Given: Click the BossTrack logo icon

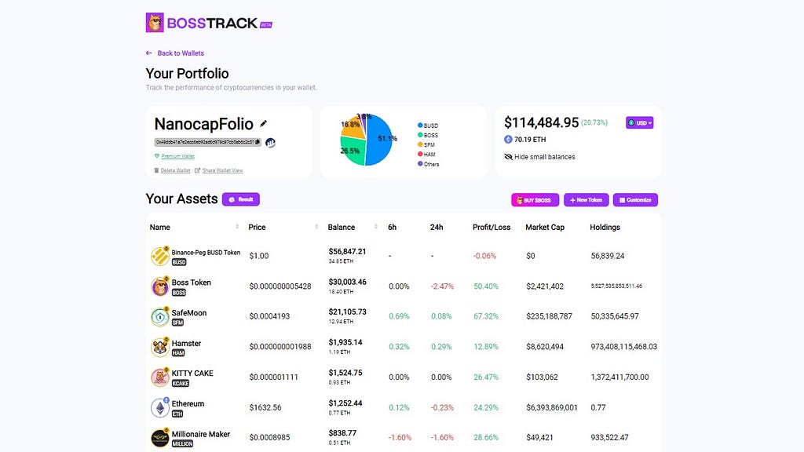Looking at the screenshot, I should pyautogui.click(x=155, y=23).
